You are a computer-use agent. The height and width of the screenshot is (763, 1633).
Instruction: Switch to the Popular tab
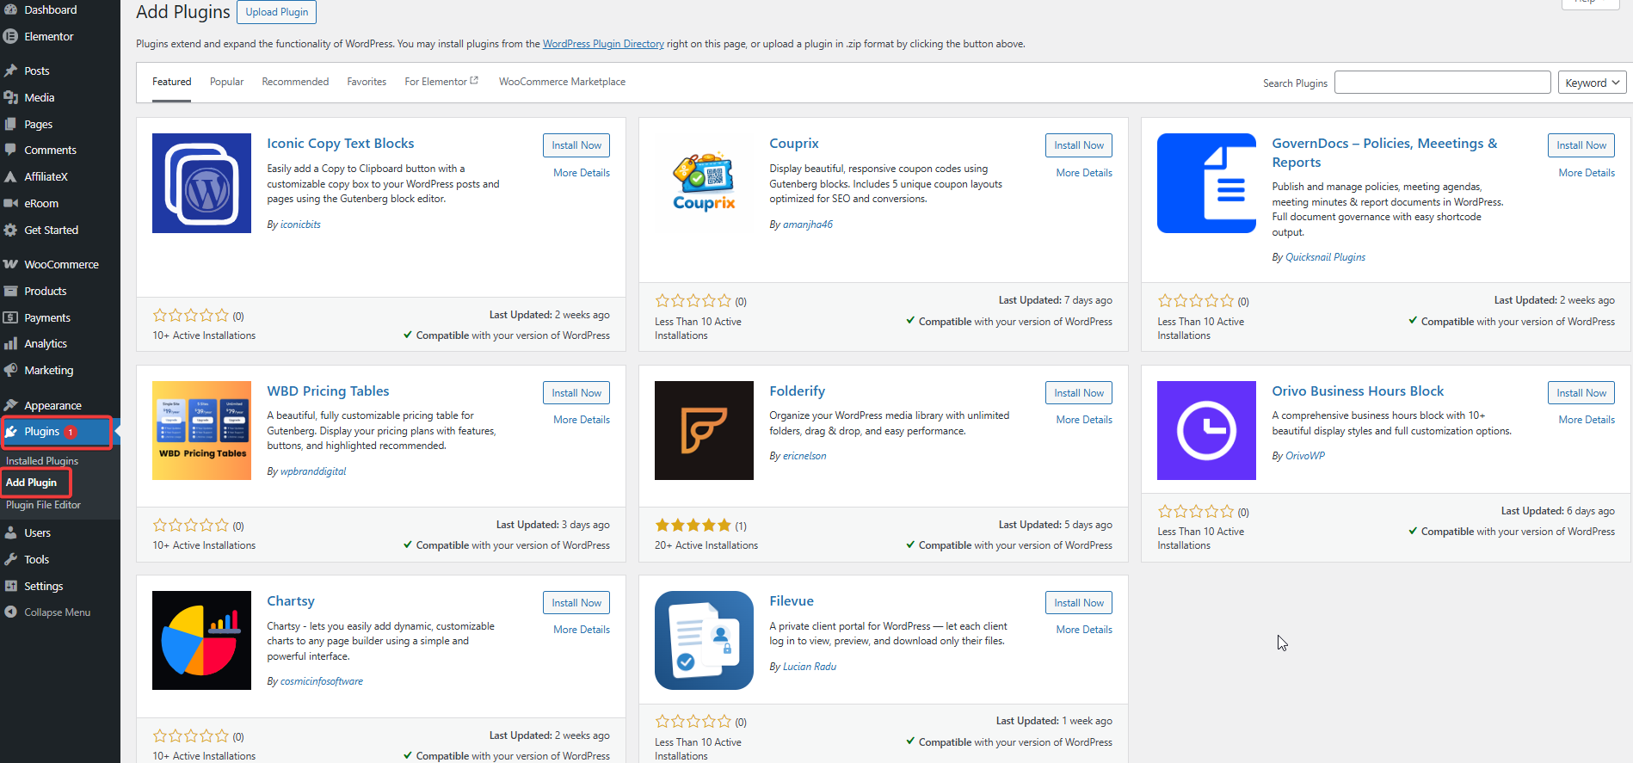point(227,82)
